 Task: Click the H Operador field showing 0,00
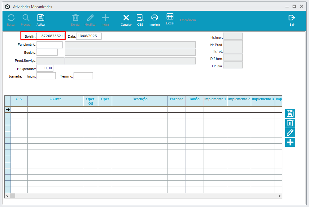coord(45,68)
